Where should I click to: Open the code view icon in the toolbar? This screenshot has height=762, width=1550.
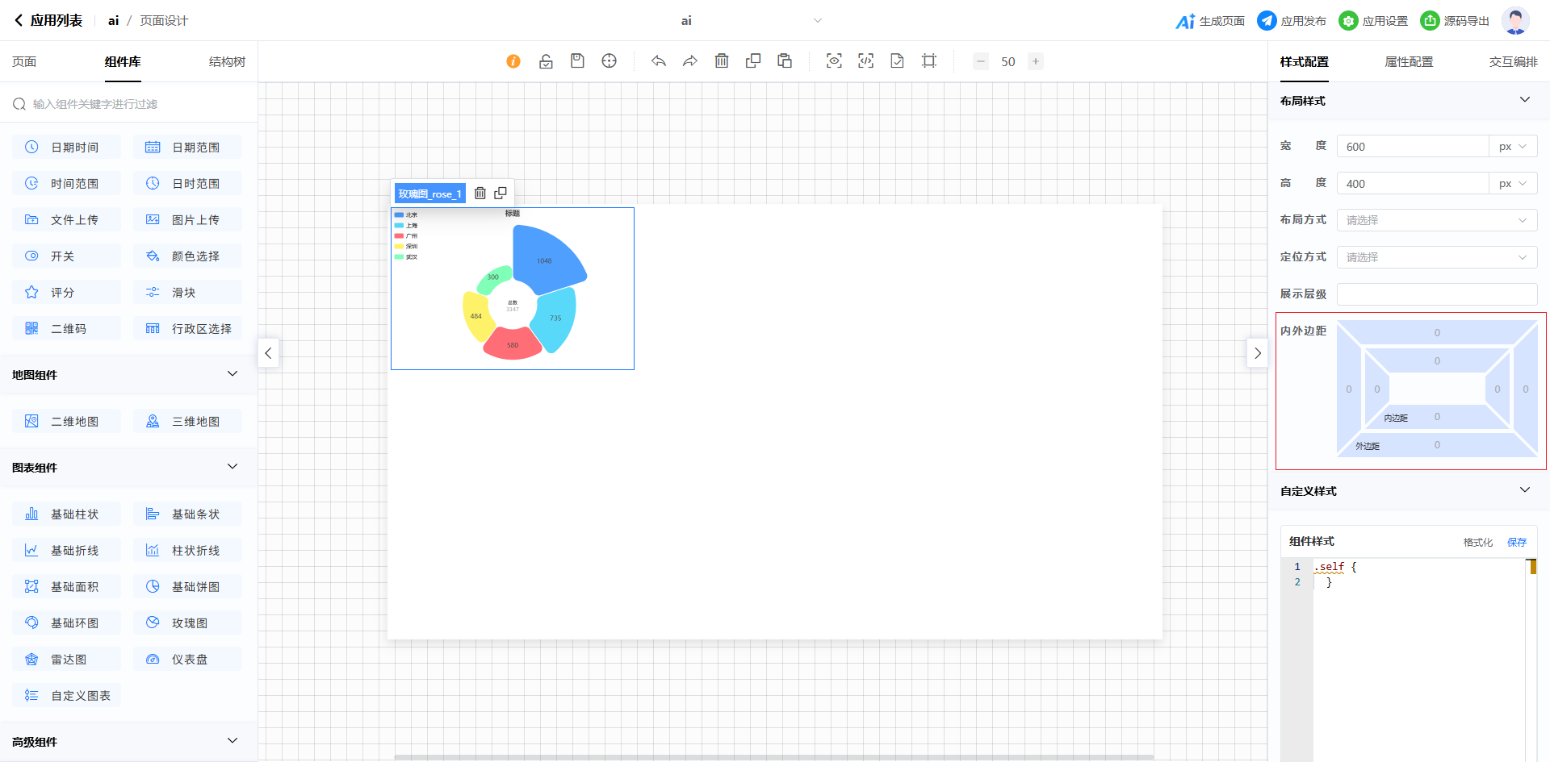point(865,61)
